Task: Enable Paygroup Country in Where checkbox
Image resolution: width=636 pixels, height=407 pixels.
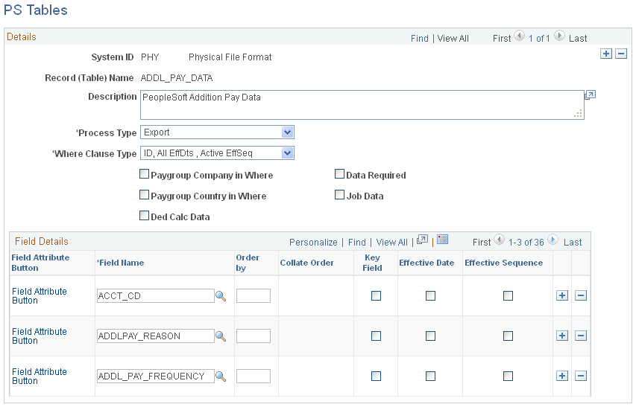Action: [x=145, y=195]
